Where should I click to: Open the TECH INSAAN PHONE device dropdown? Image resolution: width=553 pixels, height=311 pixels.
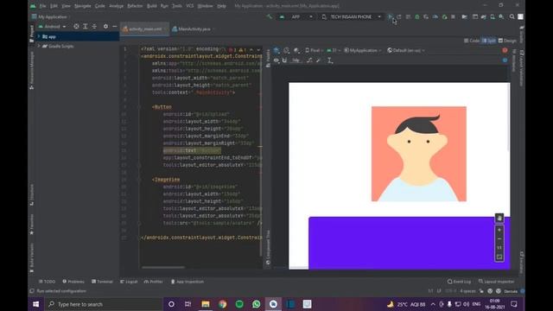[x=352, y=16]
